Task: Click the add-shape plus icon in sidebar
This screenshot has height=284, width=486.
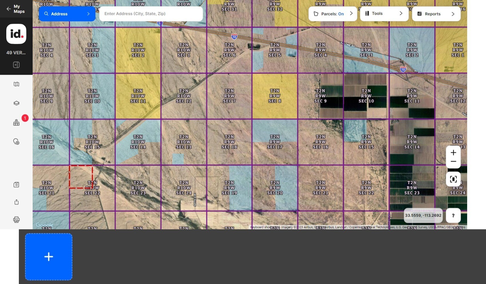Action: pyautogui.click(x=16, y=142)
